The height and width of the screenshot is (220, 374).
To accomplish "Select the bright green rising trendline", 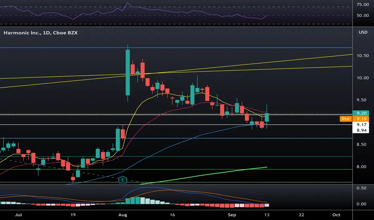I will 203,176.
